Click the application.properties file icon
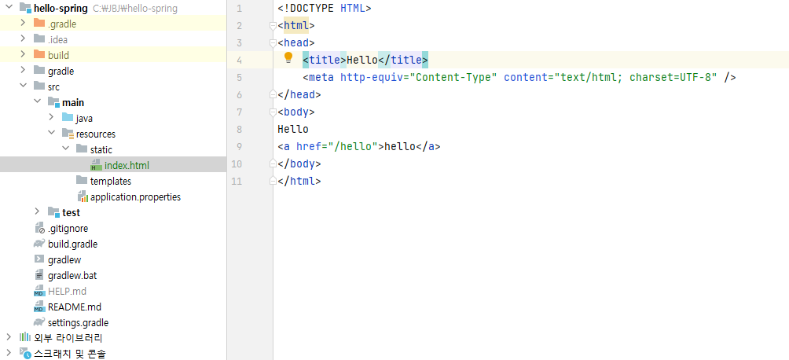The image size is (789, 360). 82,197
